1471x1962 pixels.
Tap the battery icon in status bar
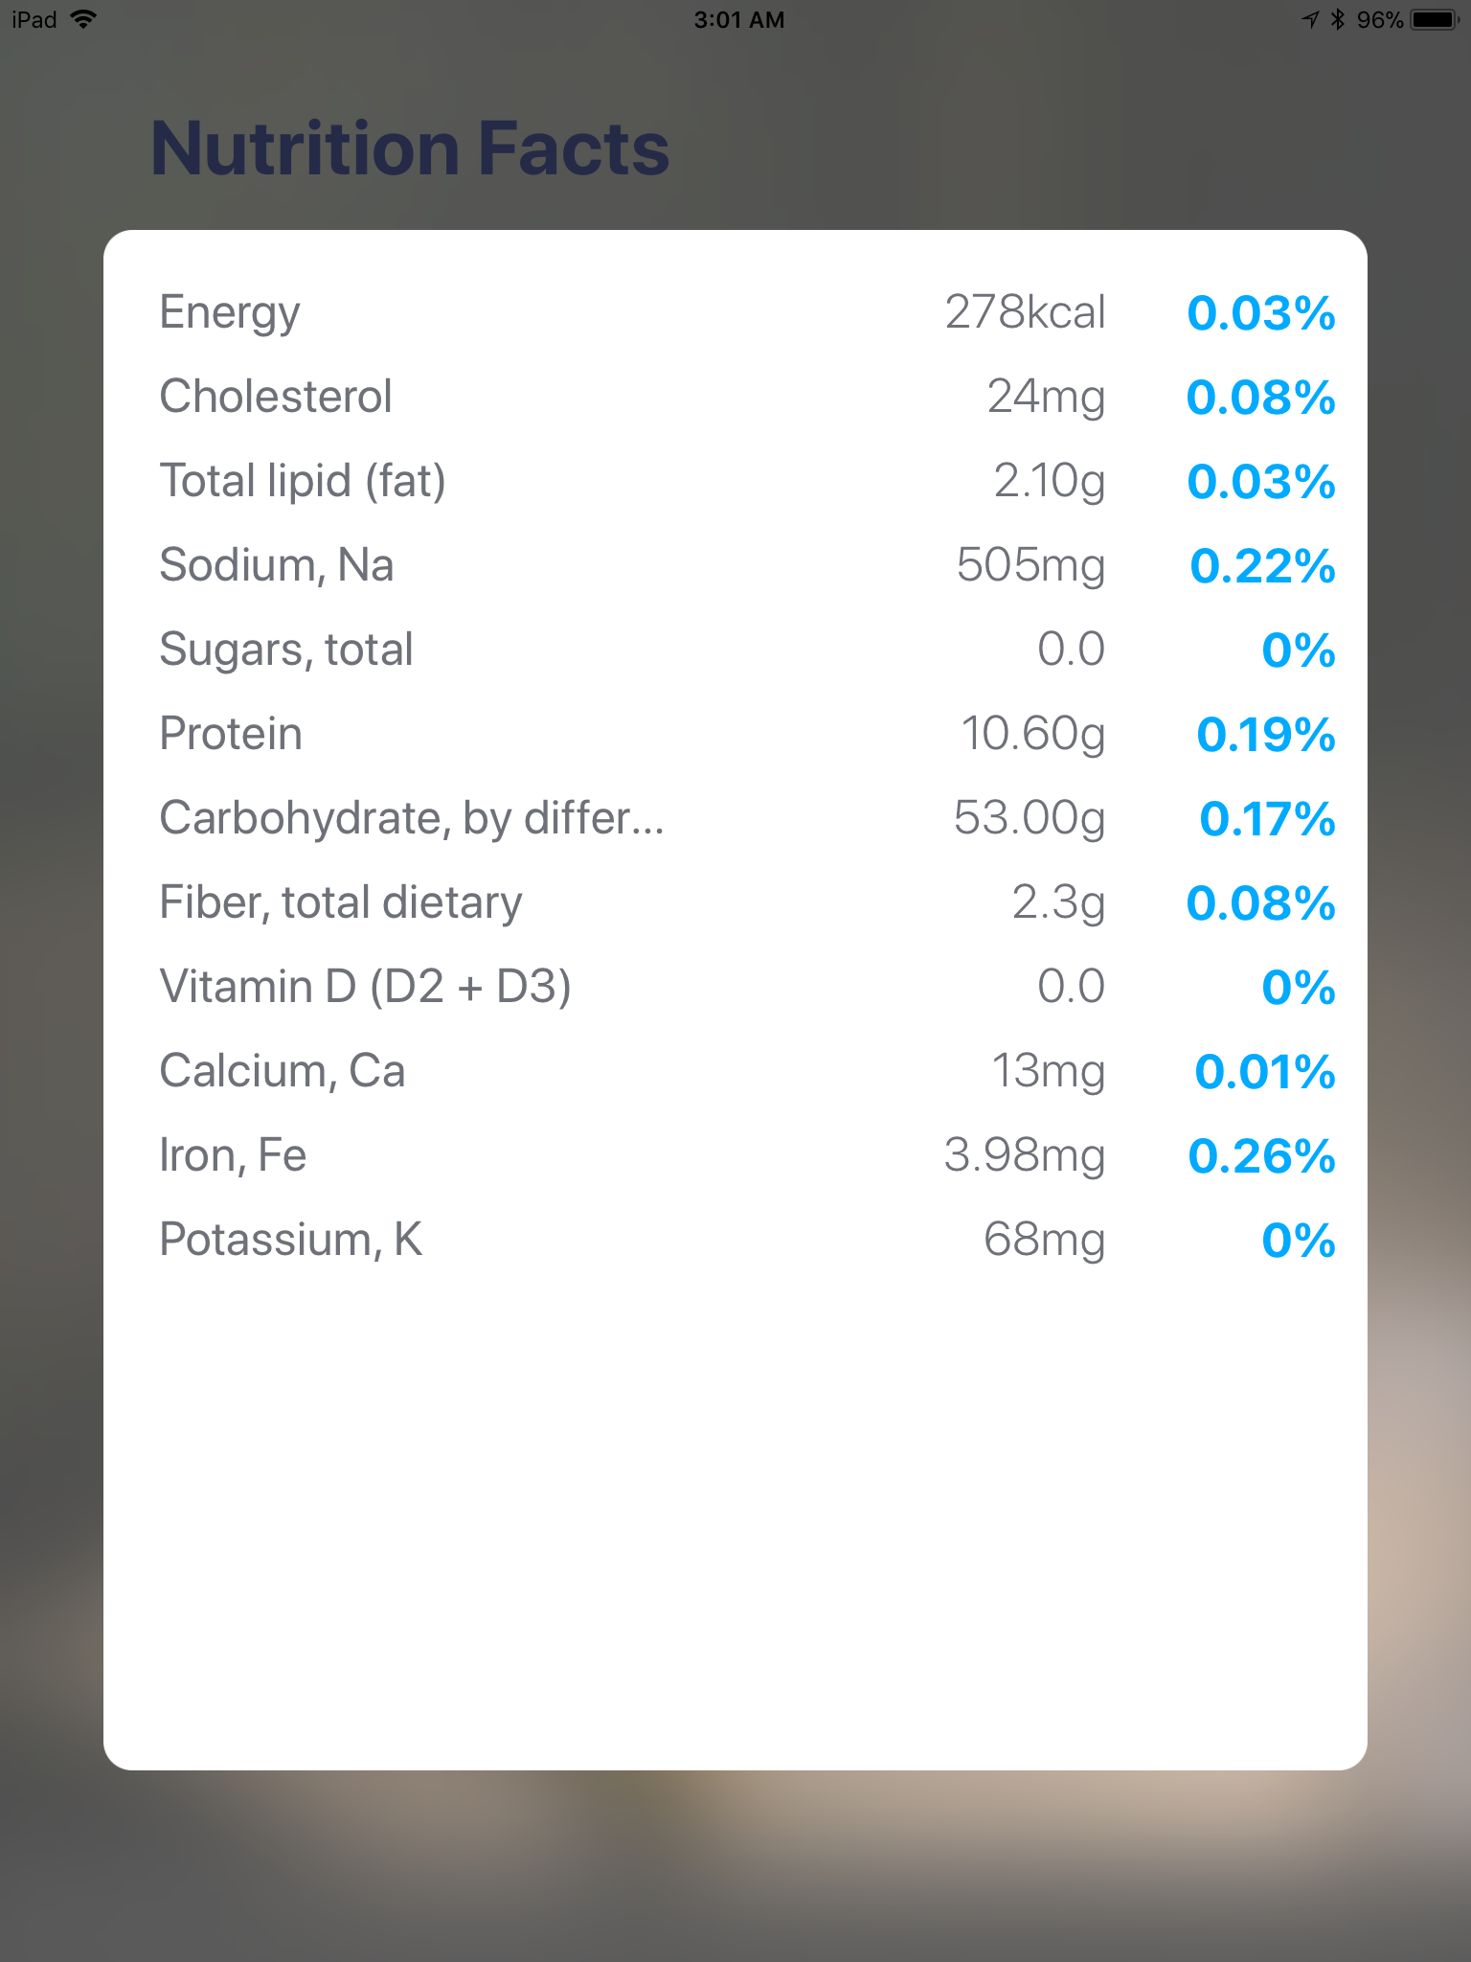coord(1435,19)
